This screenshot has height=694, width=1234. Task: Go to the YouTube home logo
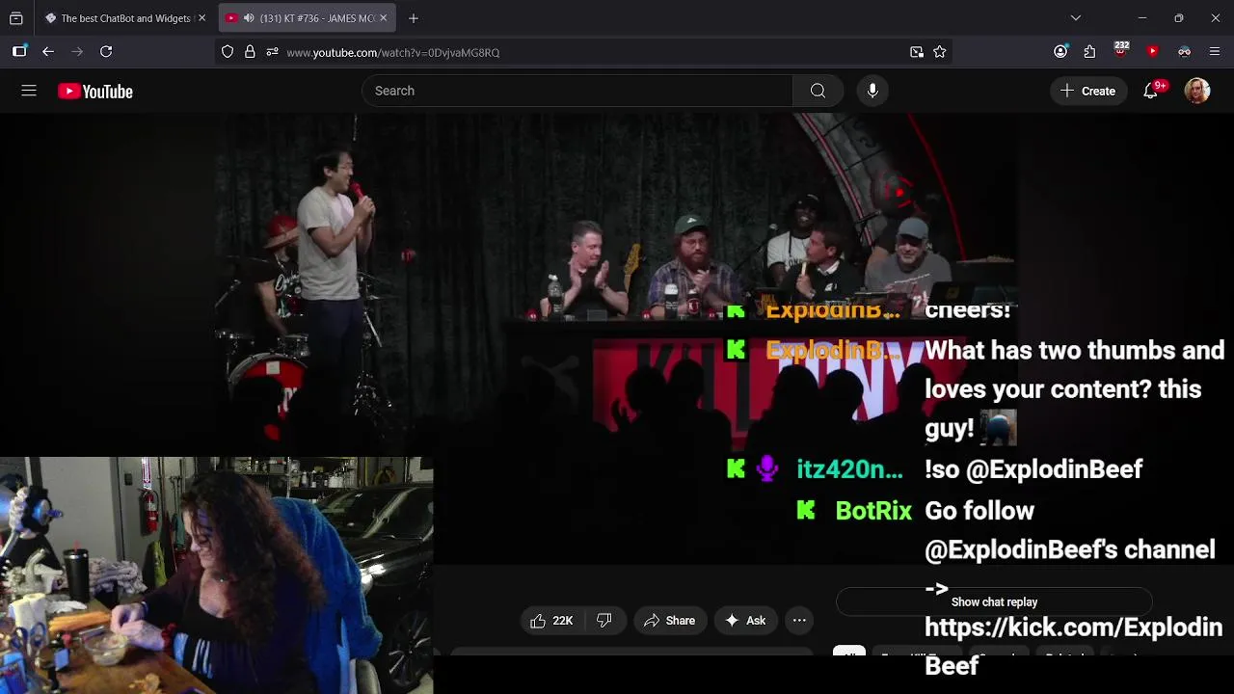94,92
